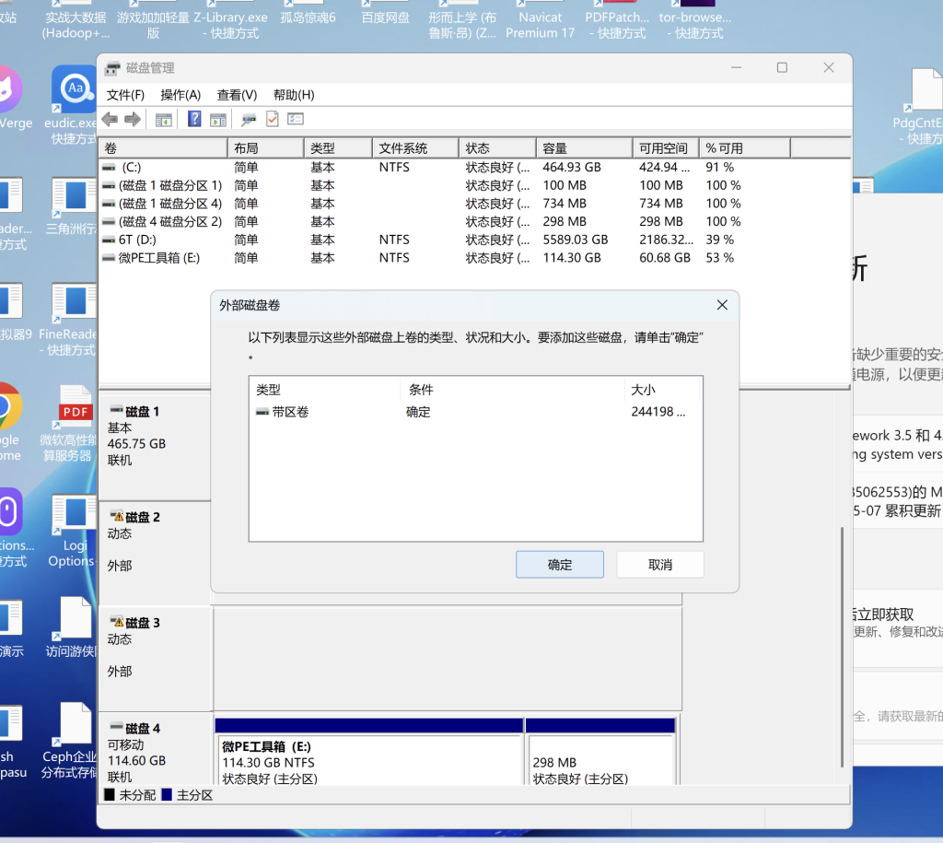This screenshot has width=943, height=843.
Task: Click the blue 主分区 legend swatch
Action: click(x=167, y=794)
